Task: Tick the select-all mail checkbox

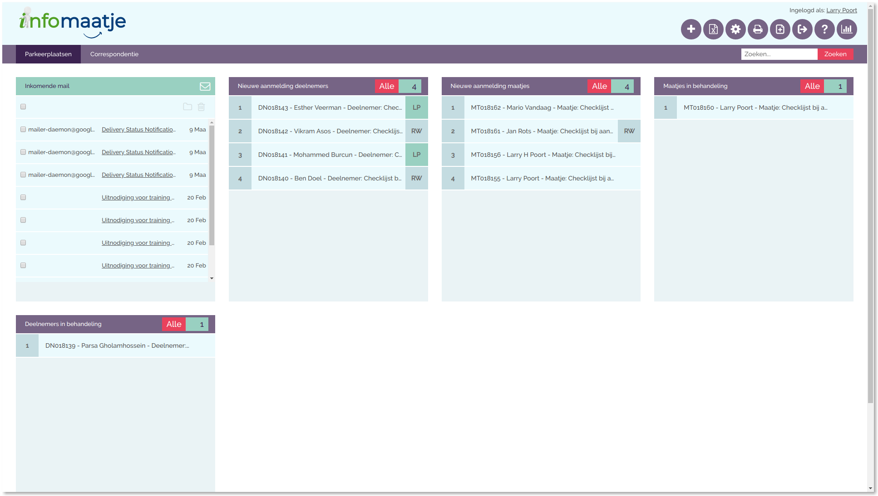Action: tap(23, 107)
